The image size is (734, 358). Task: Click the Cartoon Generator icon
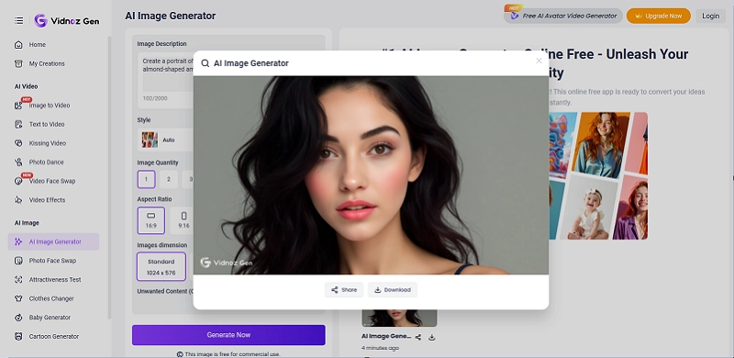18,337
